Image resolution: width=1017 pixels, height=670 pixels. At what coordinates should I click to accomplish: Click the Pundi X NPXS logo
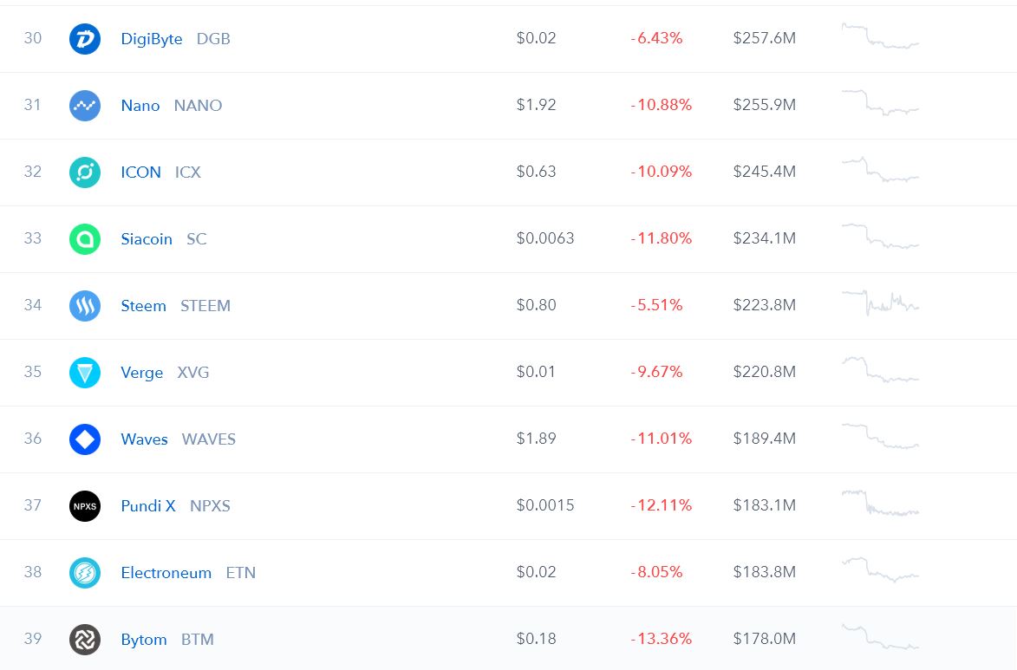pyautogui.click(x=85, y=506)
